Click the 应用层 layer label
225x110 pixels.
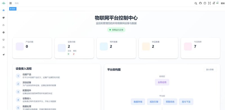click(162, 77)
